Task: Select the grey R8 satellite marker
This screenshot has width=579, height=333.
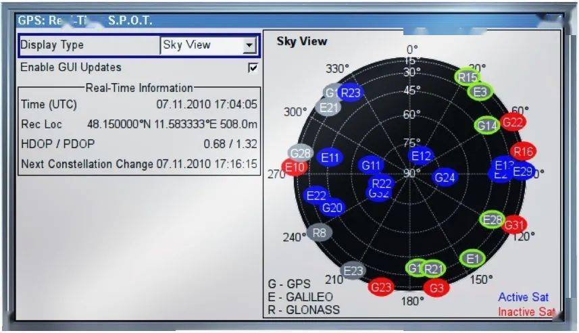Action: tap(320, 233)
